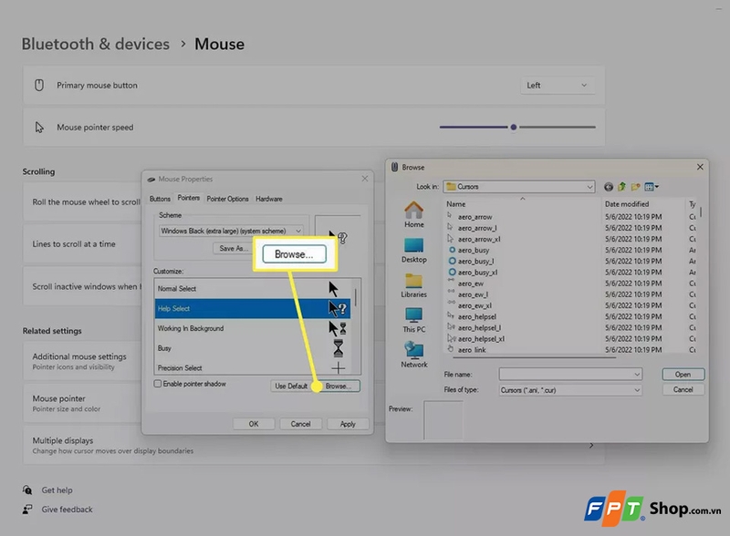
Task: Select Normal Select pointer entry
Action: tap(253, 288)
